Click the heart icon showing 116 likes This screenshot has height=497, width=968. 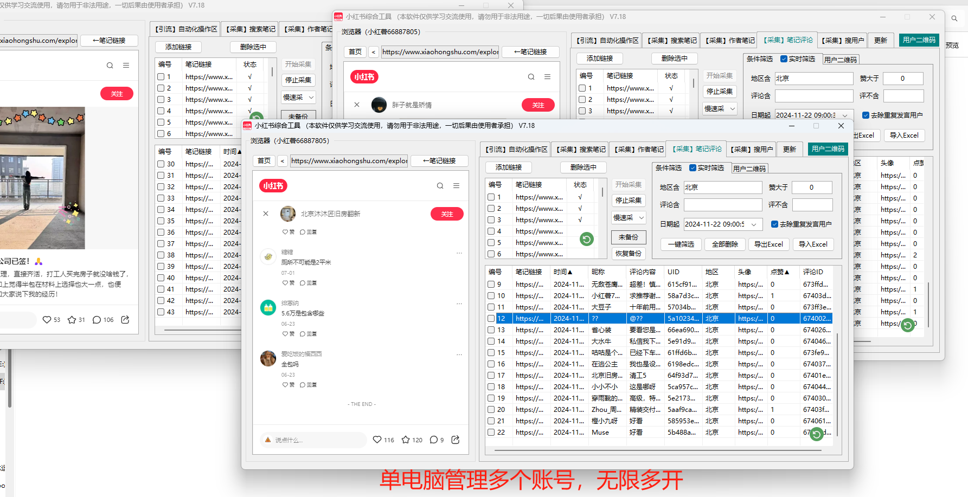(x=379, y=440)
